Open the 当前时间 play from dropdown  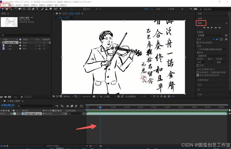(212, 56)
